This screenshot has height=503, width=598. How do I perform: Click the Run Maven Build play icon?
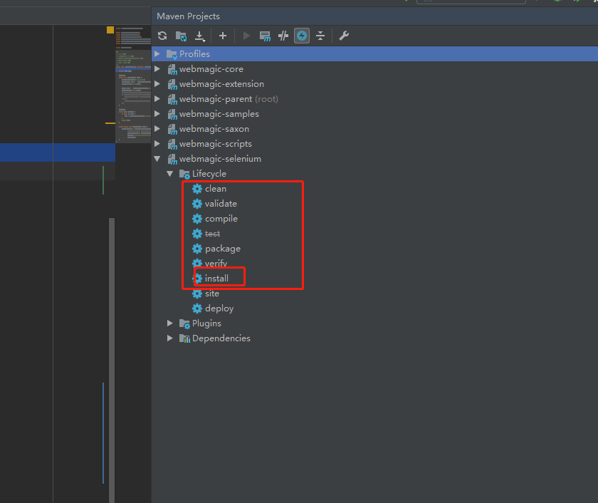246,36
